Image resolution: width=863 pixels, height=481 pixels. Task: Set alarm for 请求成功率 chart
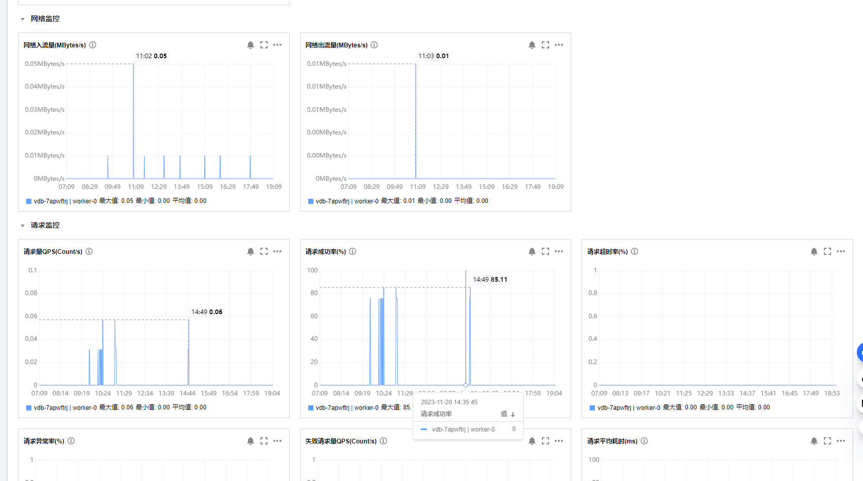pos(532,251)
